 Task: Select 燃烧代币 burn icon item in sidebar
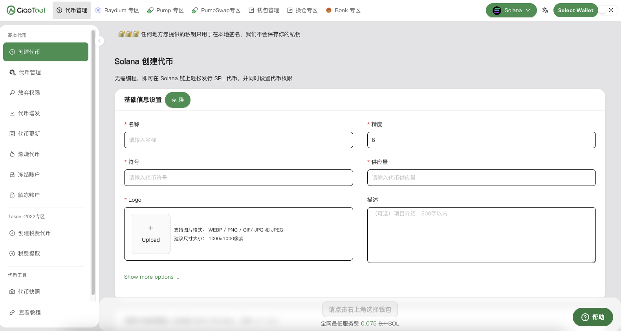(x=29, y=154)
